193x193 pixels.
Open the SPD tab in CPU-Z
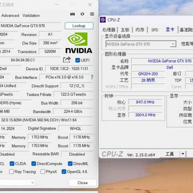pyautogui.click(x=155, y=30)
